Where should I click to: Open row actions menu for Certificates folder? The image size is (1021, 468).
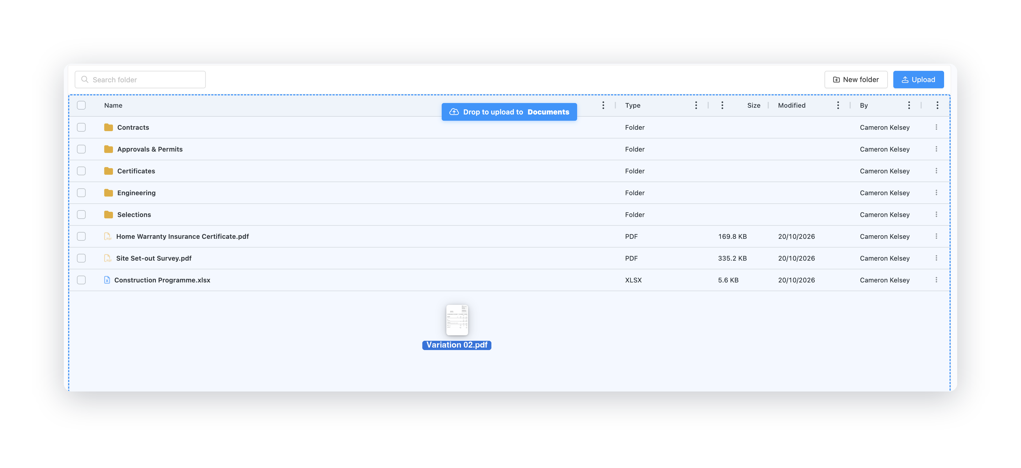936,171
